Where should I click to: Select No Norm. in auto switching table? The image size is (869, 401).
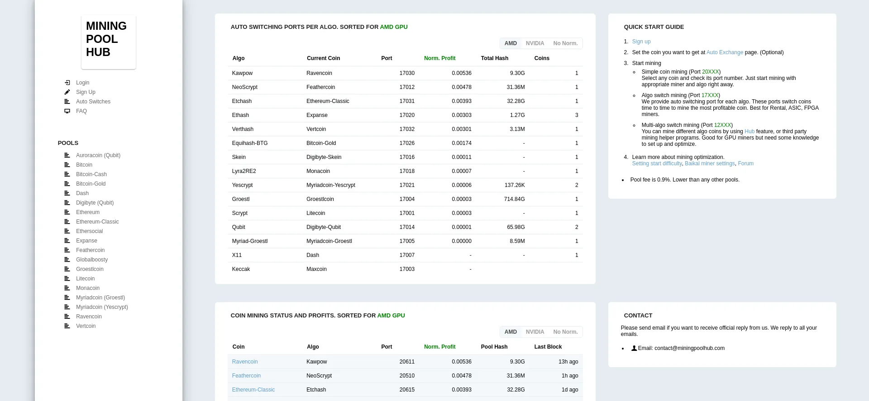[565, 43]
